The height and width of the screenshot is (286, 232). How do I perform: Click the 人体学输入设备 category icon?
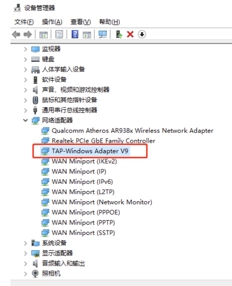[35, 70]
